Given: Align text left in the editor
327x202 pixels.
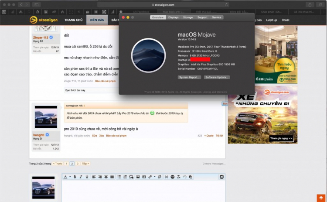Looking at the screenshot, I should click(94, 177).
